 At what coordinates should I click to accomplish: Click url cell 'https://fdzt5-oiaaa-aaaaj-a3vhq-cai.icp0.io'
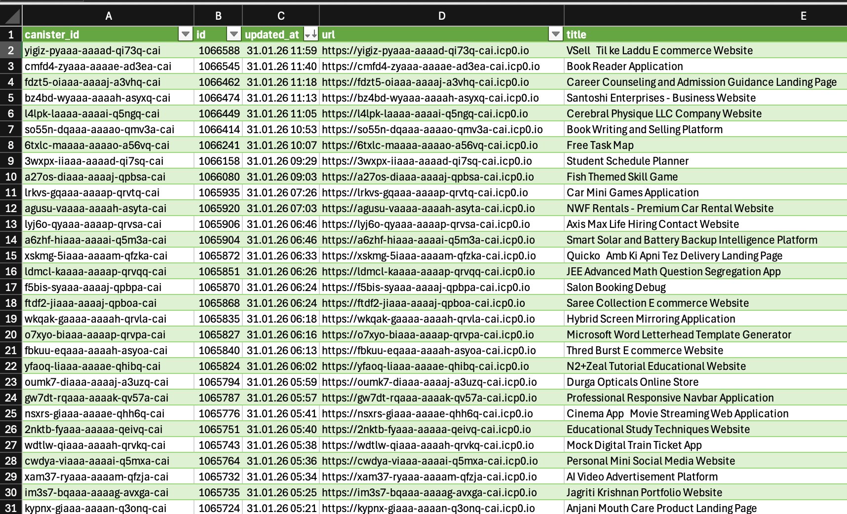coord(442,82)
